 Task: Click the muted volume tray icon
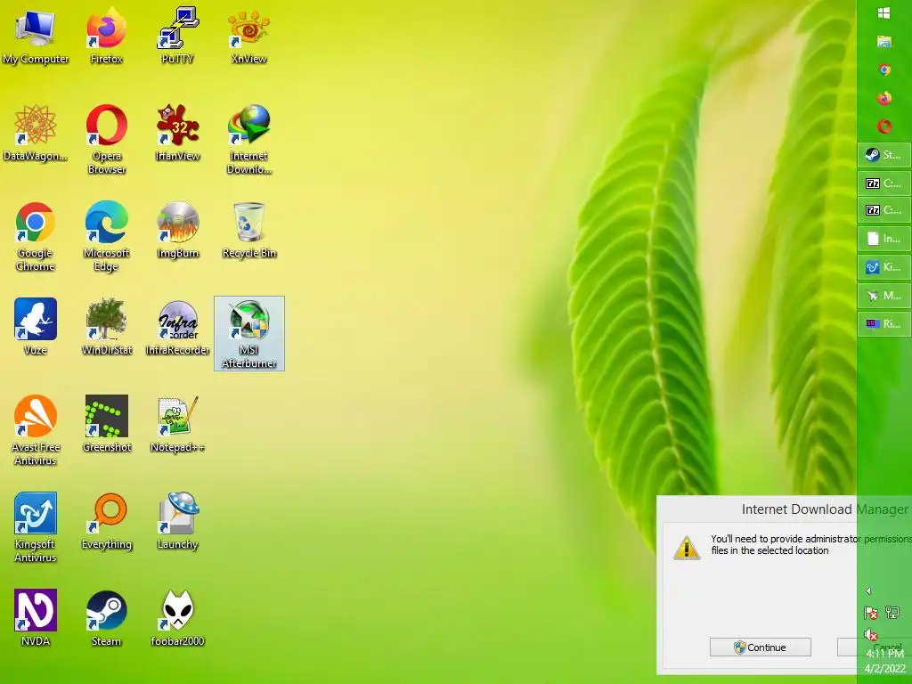[x=871, y=634]
